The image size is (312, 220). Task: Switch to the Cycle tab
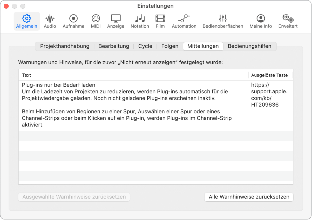click(x=145, y=46)
